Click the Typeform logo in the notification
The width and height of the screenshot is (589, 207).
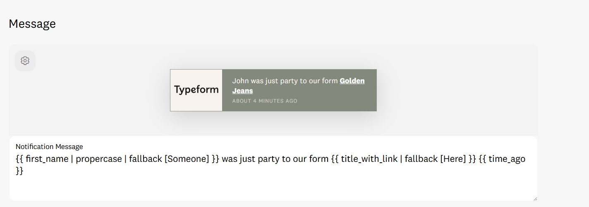click(x=196, y=90)
